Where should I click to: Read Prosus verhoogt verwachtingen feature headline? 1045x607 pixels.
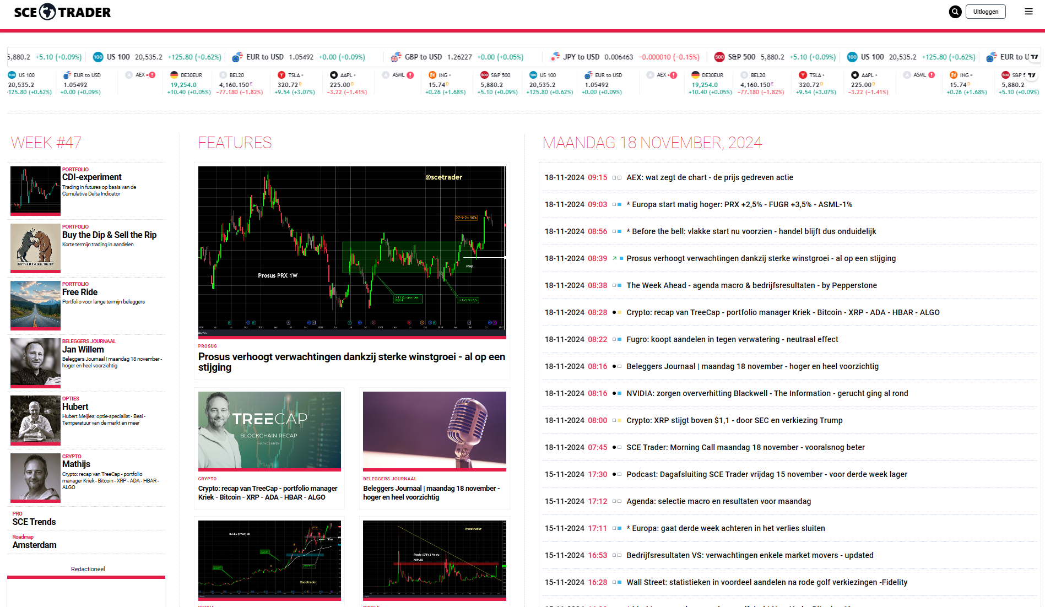pos(351,362)
